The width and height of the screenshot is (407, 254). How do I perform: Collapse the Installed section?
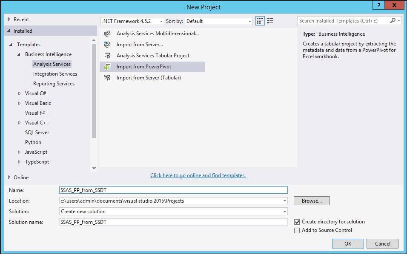[x=9, y=31]
